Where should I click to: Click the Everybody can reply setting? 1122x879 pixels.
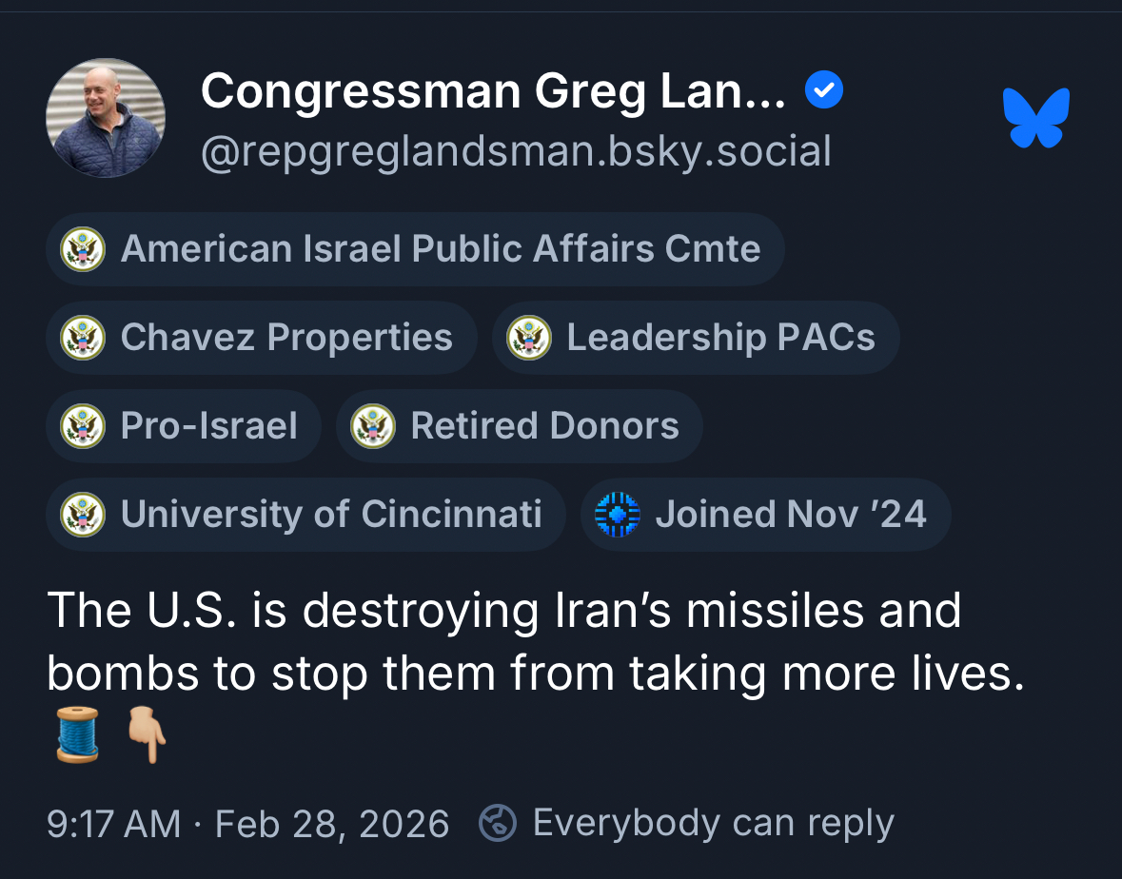pos(713,824)
